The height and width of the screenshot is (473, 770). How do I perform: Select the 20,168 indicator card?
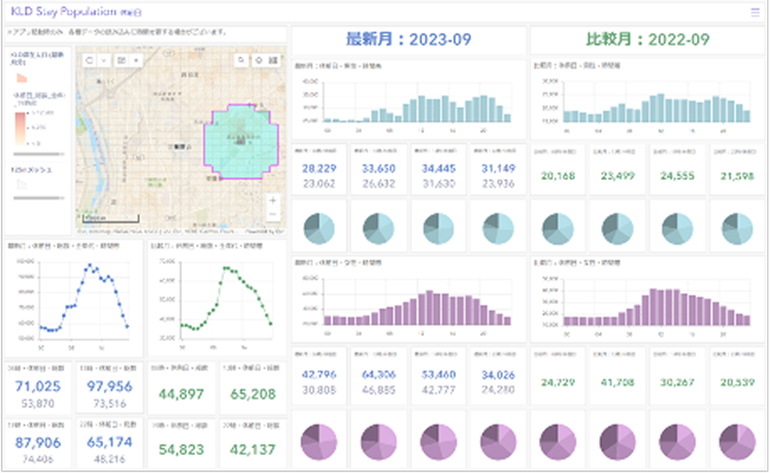click(x=558, y=169)
